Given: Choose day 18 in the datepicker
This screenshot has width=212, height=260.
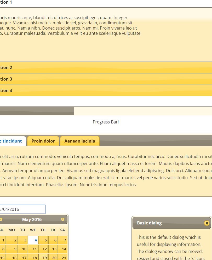Looking at the screenshot, I should point(33,257).
